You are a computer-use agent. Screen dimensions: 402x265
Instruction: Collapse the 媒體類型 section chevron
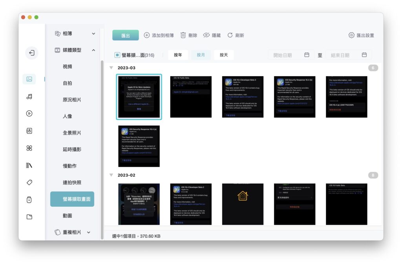click(x=93, y=50)
